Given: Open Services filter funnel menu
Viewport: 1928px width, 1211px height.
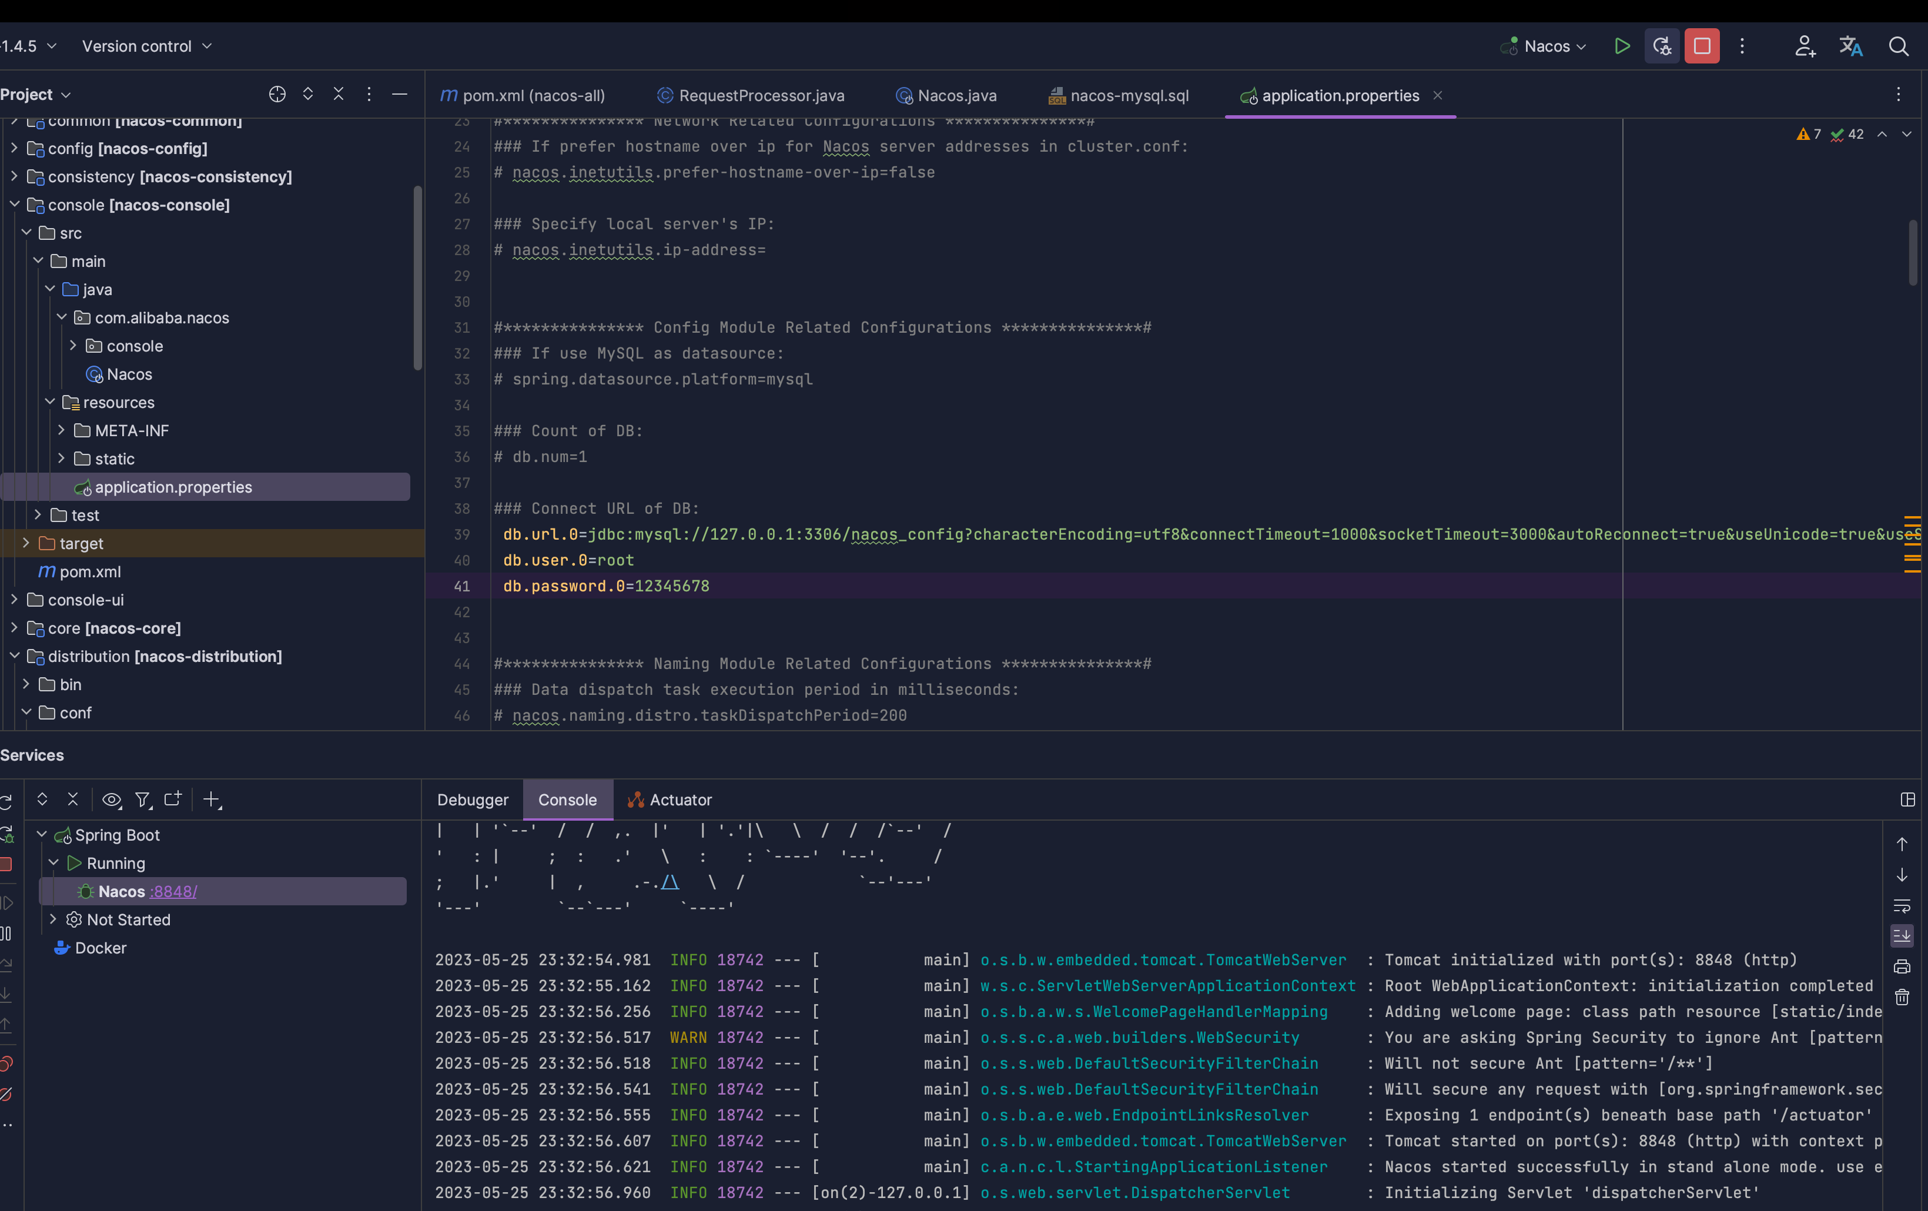Looking at the screenshot, I should tap(143, 799).
